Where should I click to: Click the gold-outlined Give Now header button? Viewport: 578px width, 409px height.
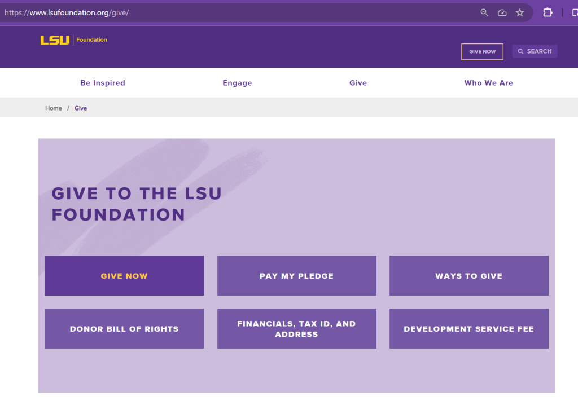click(x=482, y=51)
